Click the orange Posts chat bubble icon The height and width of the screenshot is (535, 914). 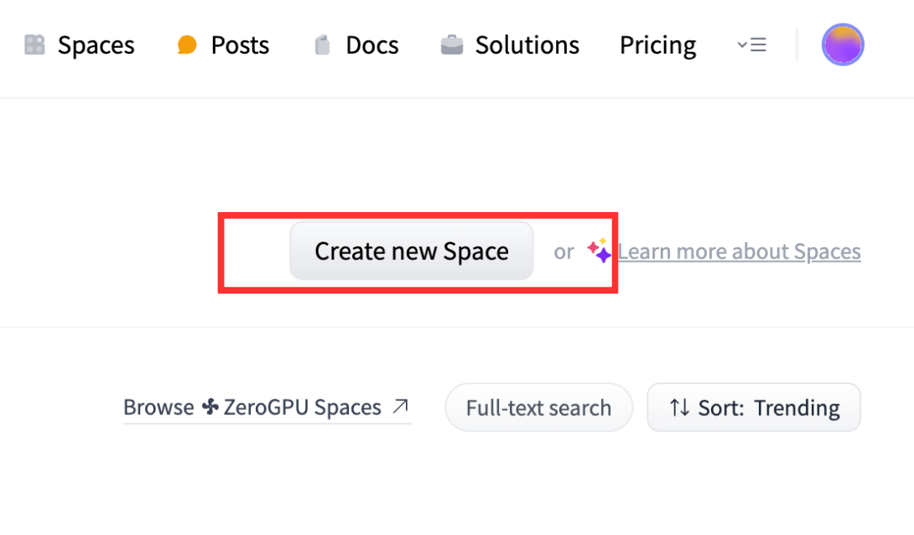tap(186, 45)
